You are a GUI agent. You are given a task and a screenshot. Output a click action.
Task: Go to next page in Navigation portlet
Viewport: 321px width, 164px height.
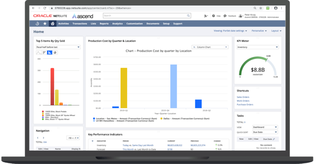43,138
